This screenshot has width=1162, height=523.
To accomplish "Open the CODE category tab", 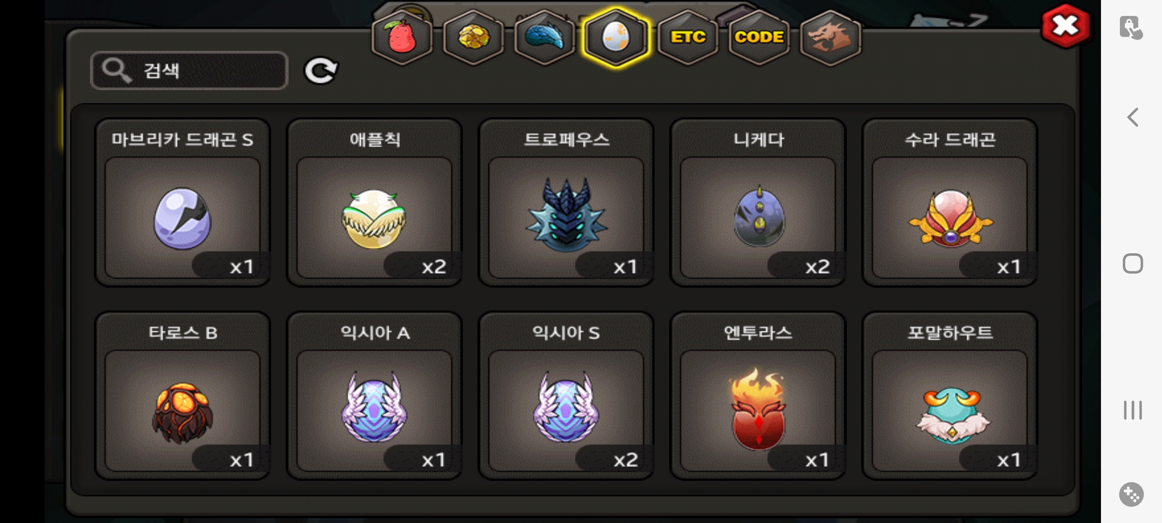I will (x=759, y=38).
